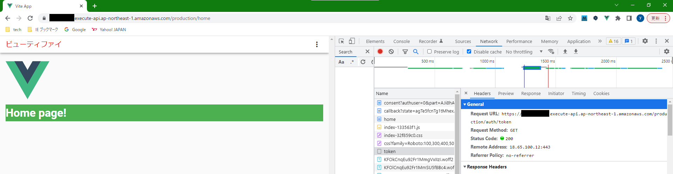
Task: Close the search pane
Action: (x=367, y=51)
